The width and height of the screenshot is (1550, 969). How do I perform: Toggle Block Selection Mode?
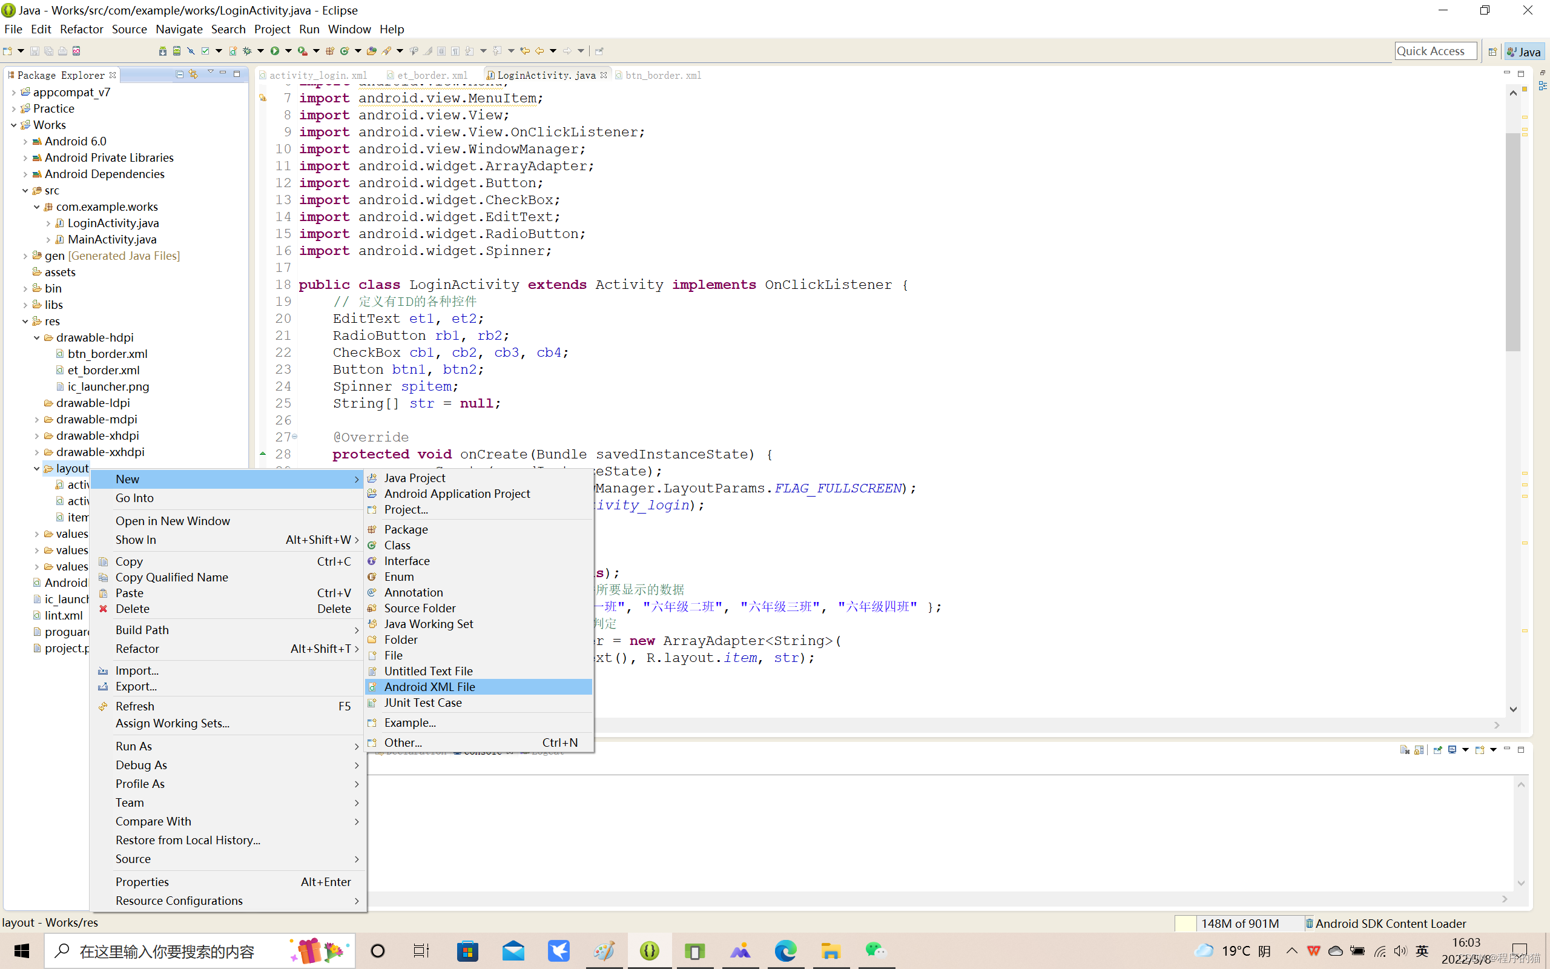pos(441,51)
